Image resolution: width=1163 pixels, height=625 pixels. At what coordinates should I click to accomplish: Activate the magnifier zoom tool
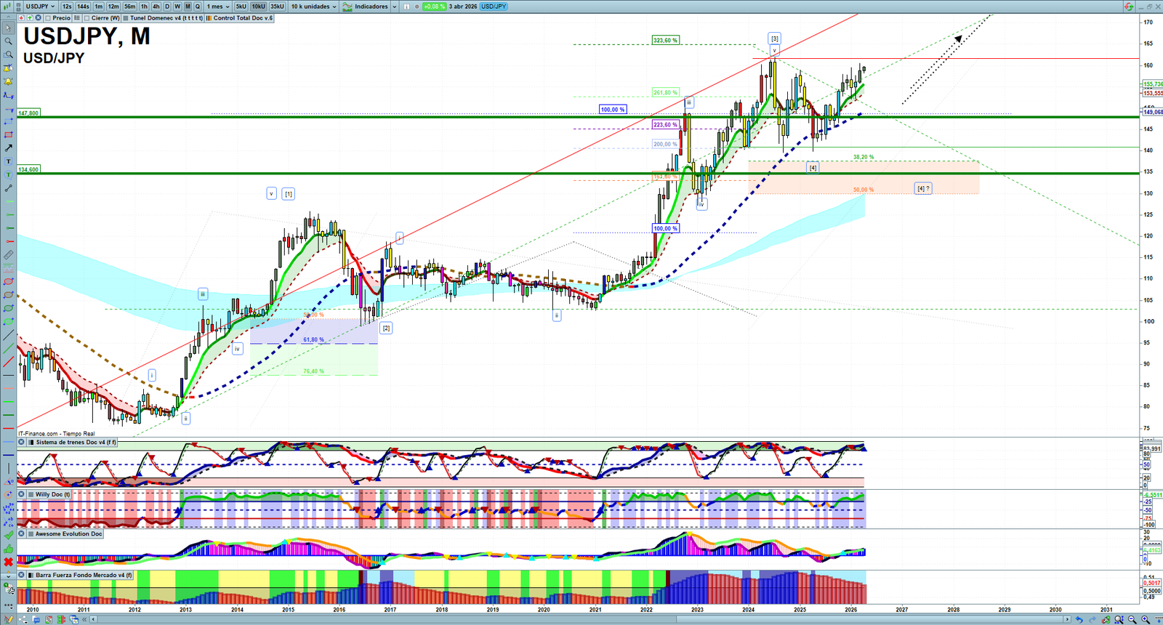pyautogui.click(x=8, y=41)
